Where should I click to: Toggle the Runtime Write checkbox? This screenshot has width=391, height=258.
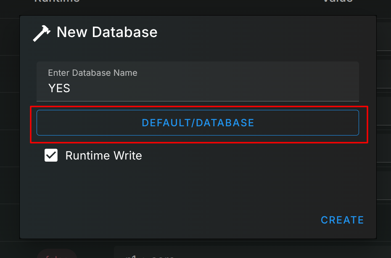pyautogui.click(x=51, y=156)
